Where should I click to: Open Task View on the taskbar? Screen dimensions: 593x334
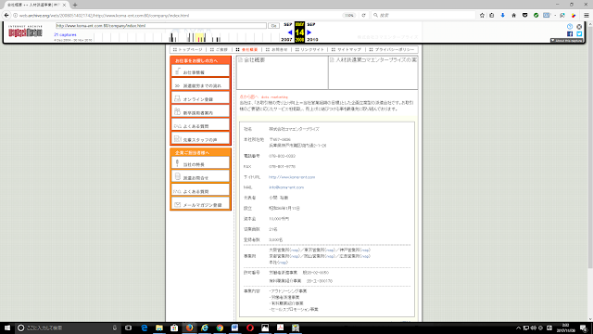(128, 328)
